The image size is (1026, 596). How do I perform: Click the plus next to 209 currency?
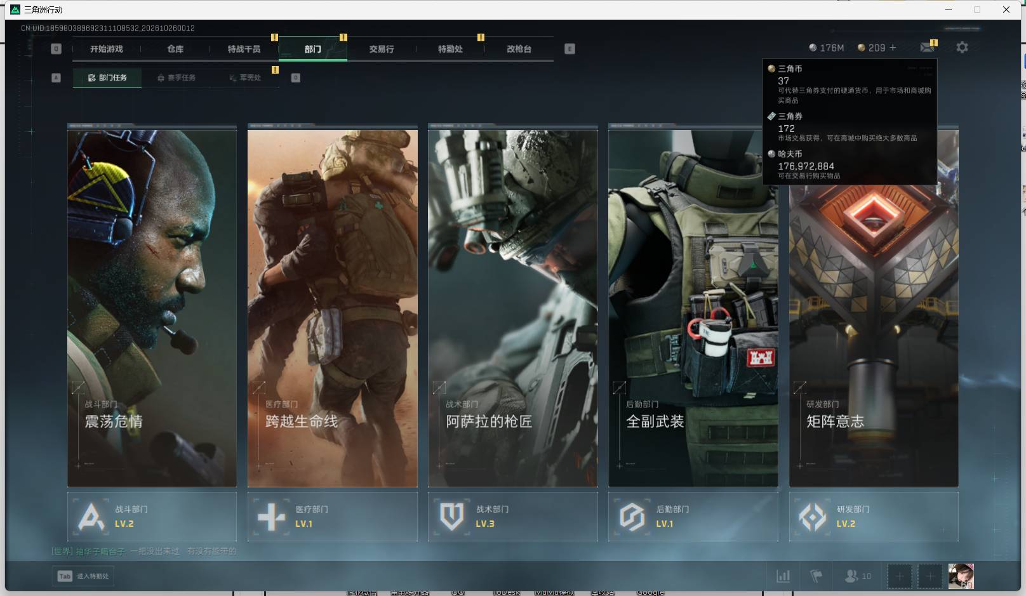click(x=893, y=48)
